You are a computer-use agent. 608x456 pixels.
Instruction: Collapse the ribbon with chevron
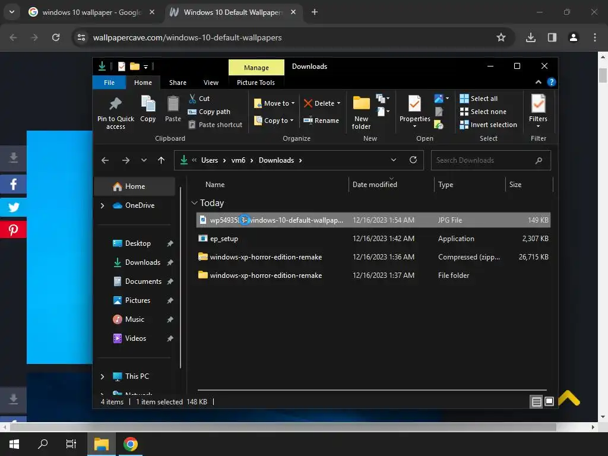tap(538, 82)
